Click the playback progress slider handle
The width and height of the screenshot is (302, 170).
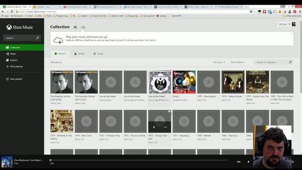point(50,160)
